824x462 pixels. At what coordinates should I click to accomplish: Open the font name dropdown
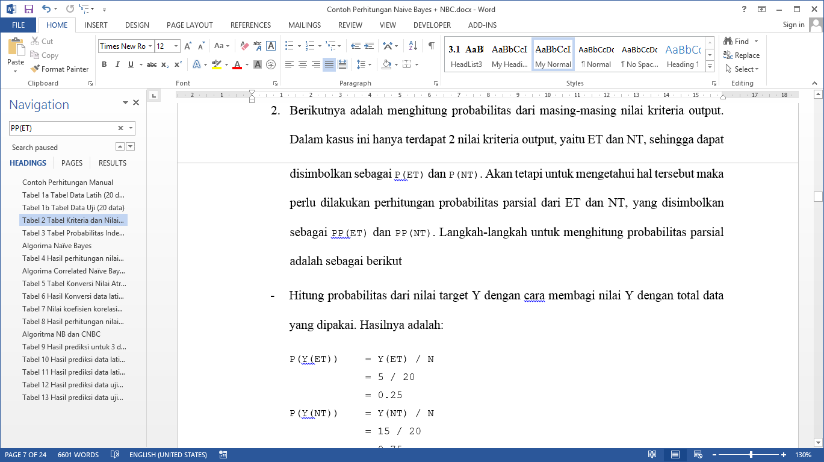(x=150, y=46)
